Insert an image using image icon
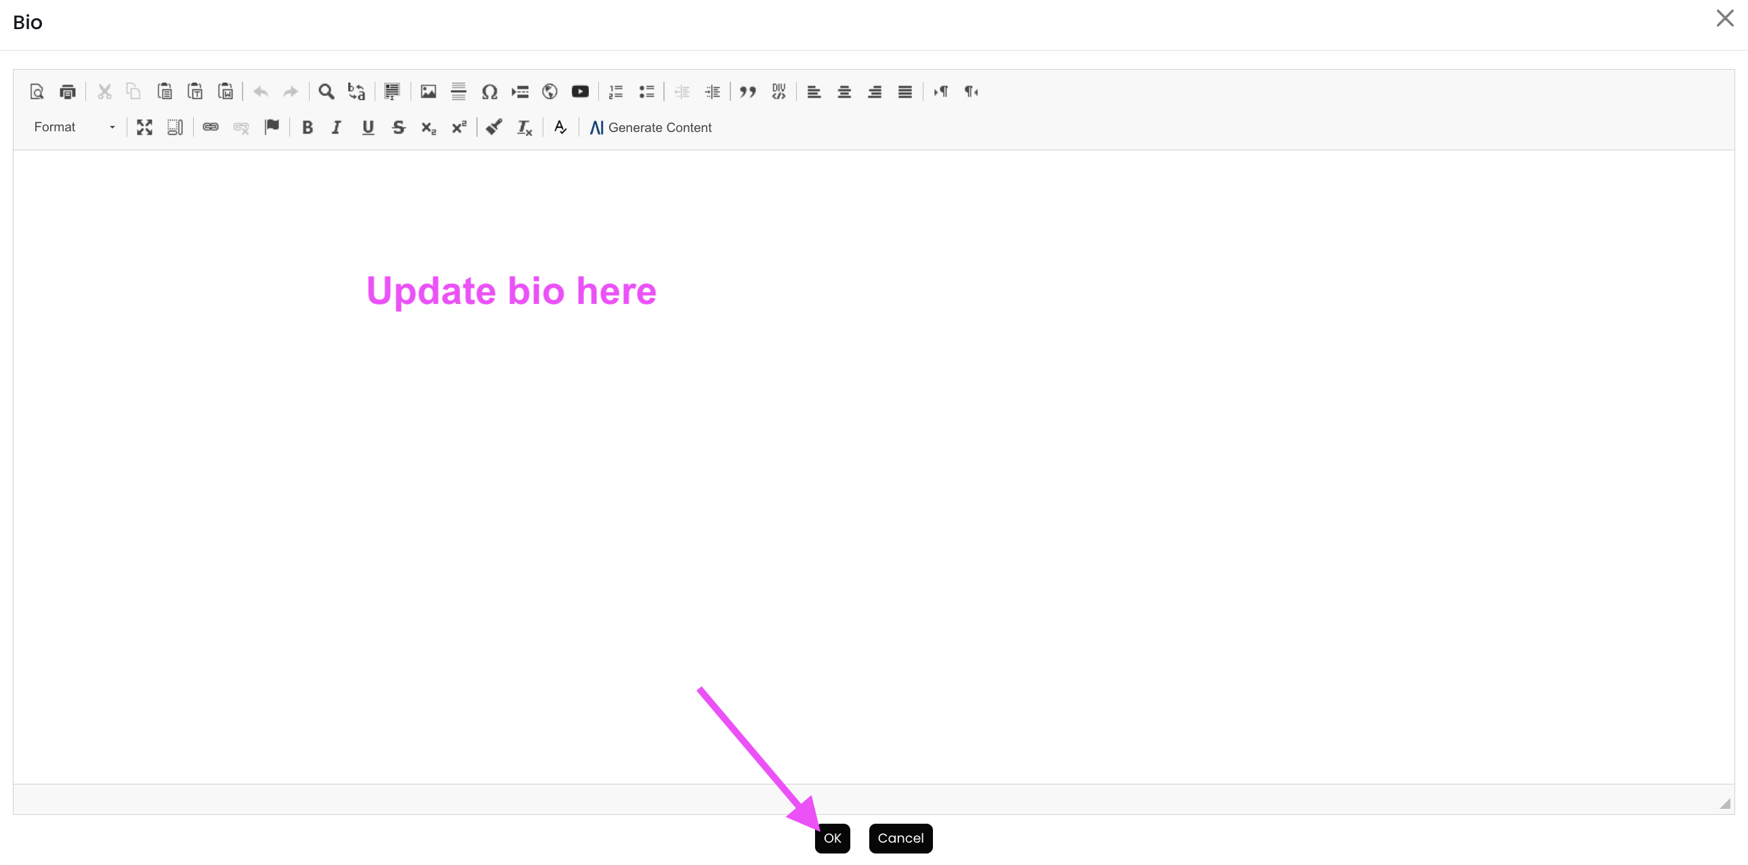This screenshot has height=865, width=1748. point(428,91)
